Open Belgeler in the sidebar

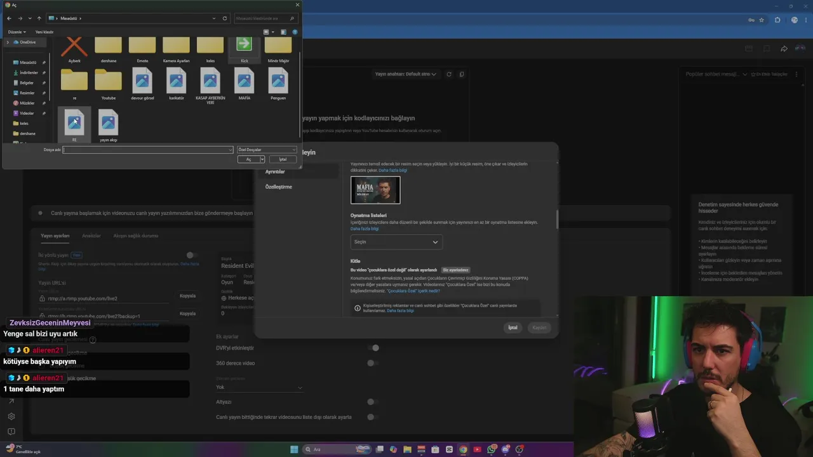click(x=27, y=83)
